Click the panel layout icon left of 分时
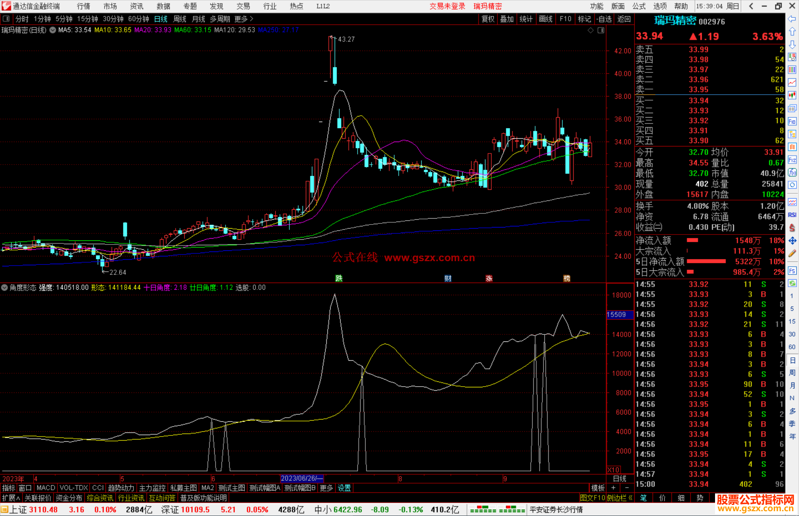This screenshot has width=799, height=516. point(6,18)
